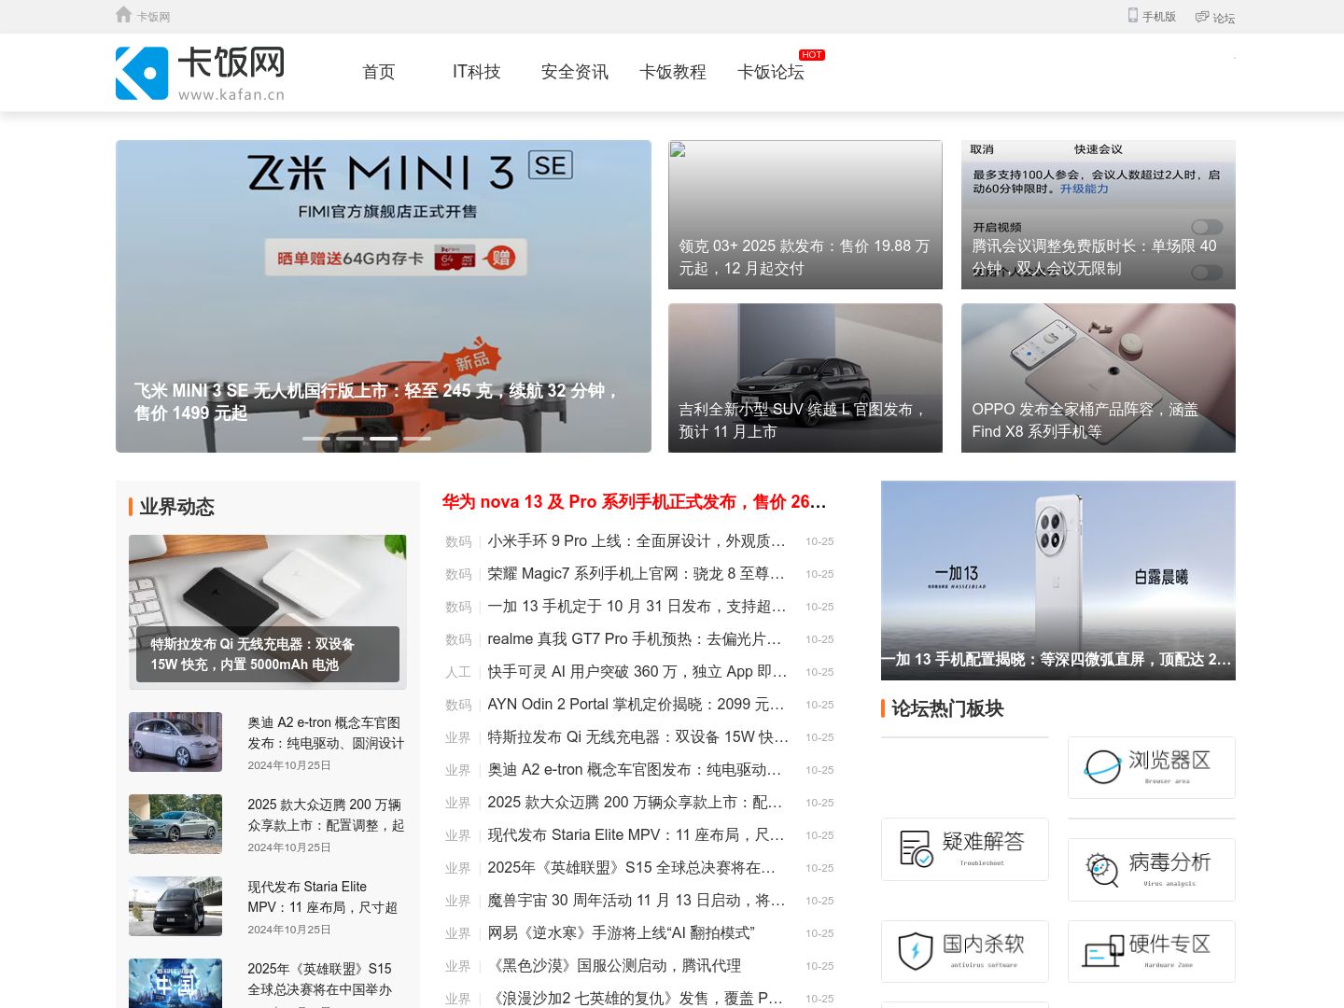Open the 论坛 link in top bar

pos(1215,17)
